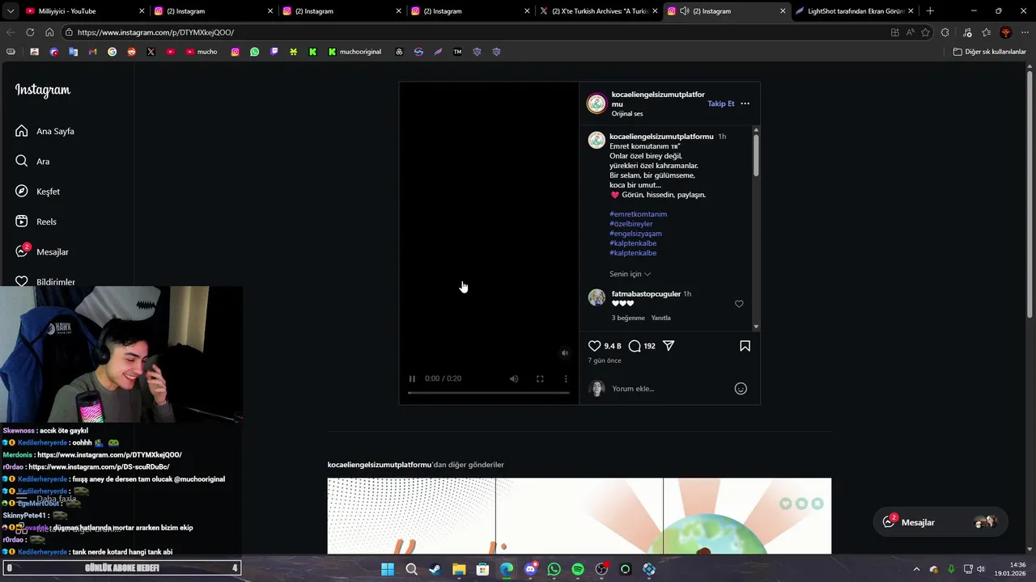Viewport: 1036px width, 582px height.
Task: Seek on the video progress bar
Action: [488, 393]
